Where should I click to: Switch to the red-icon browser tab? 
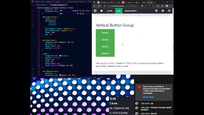123,2
